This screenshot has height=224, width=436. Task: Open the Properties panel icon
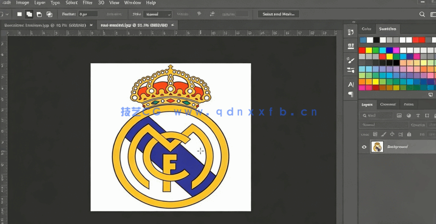[x=351, y=46]
